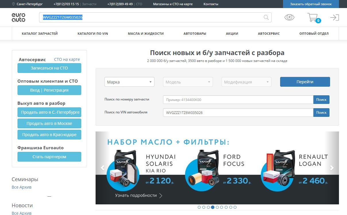
Task: Click phone +7(812)389 49 49
Action: click(120, 4)
